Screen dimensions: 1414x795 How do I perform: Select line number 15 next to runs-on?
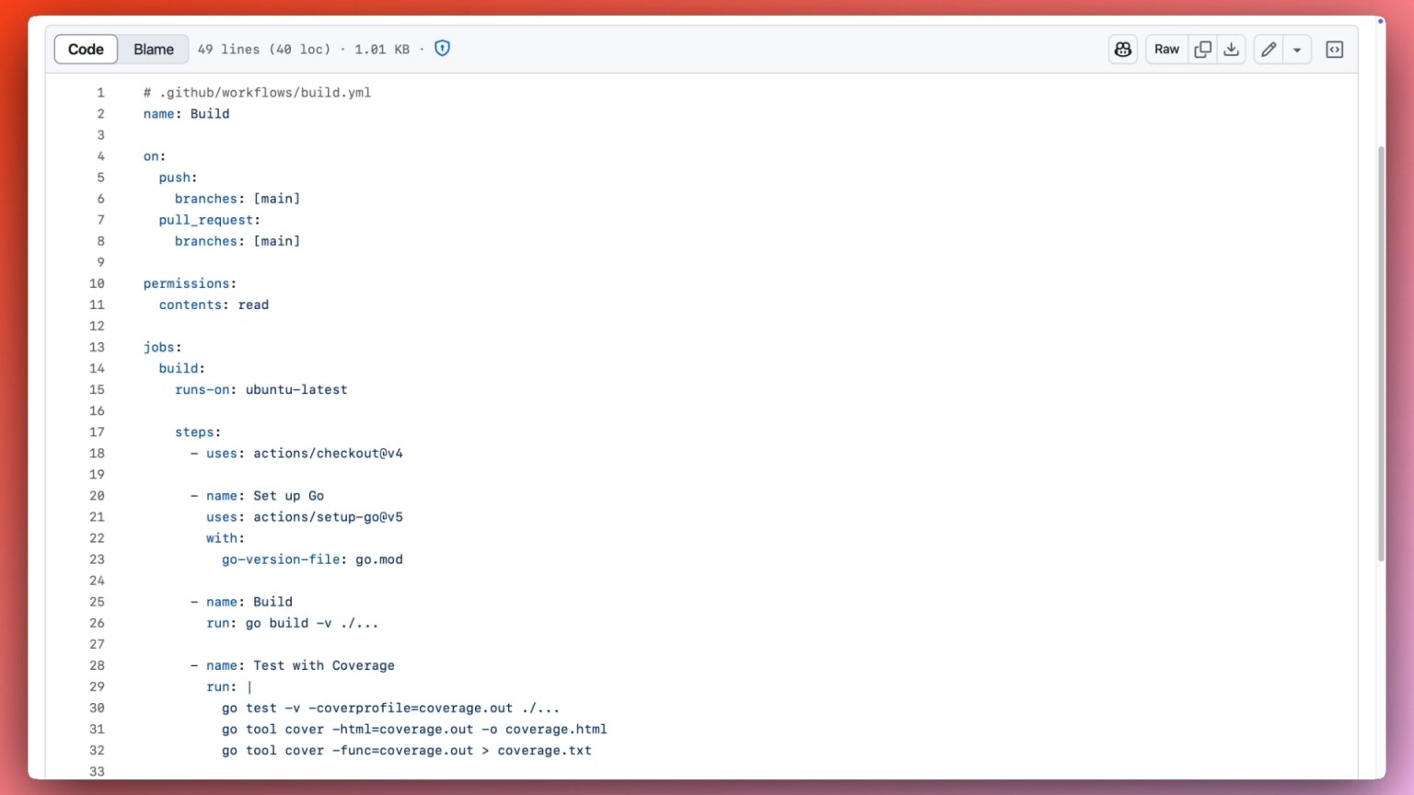tap(98, 389)
